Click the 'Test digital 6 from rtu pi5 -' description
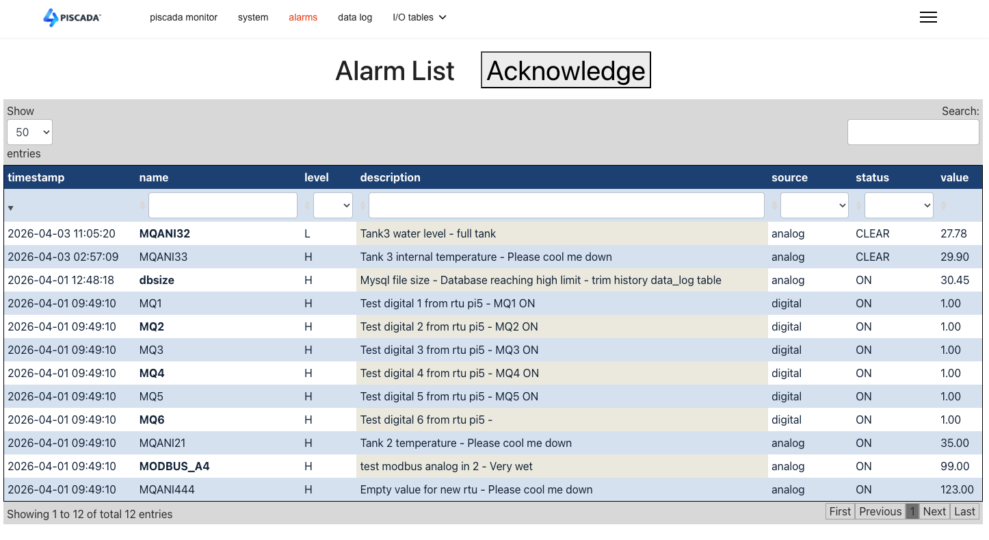The height and width of the screenshot is (540, 989). point(426,420)
